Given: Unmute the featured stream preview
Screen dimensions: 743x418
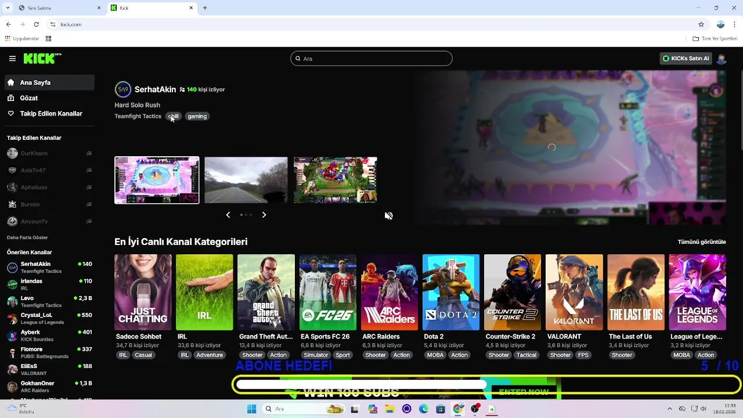Looking at the screenshot, I should coord(389,216).
